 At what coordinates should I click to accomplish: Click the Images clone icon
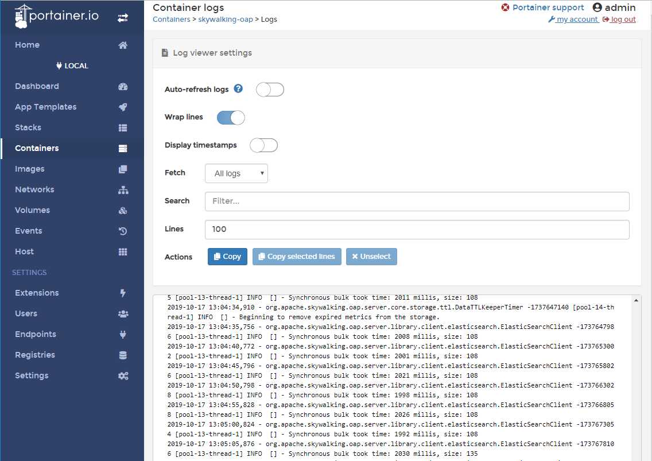(123, 169)
